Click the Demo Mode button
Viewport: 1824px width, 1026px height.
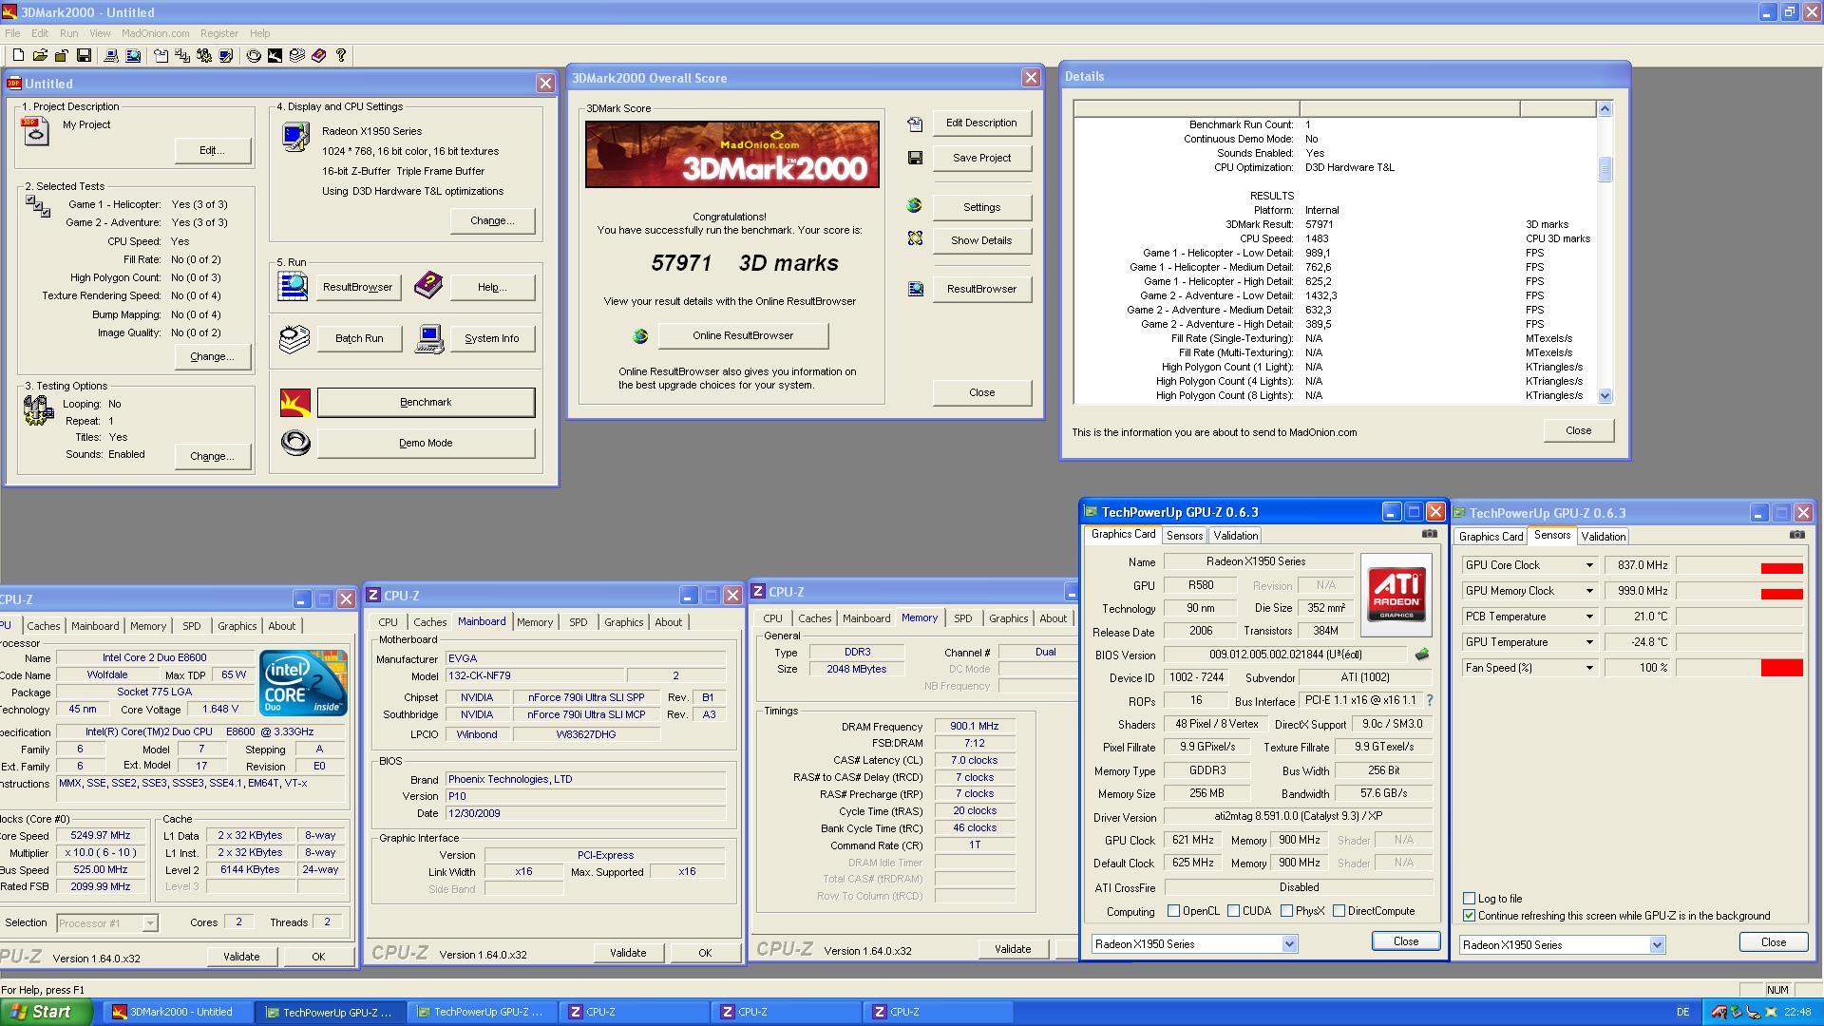point(426,444)
